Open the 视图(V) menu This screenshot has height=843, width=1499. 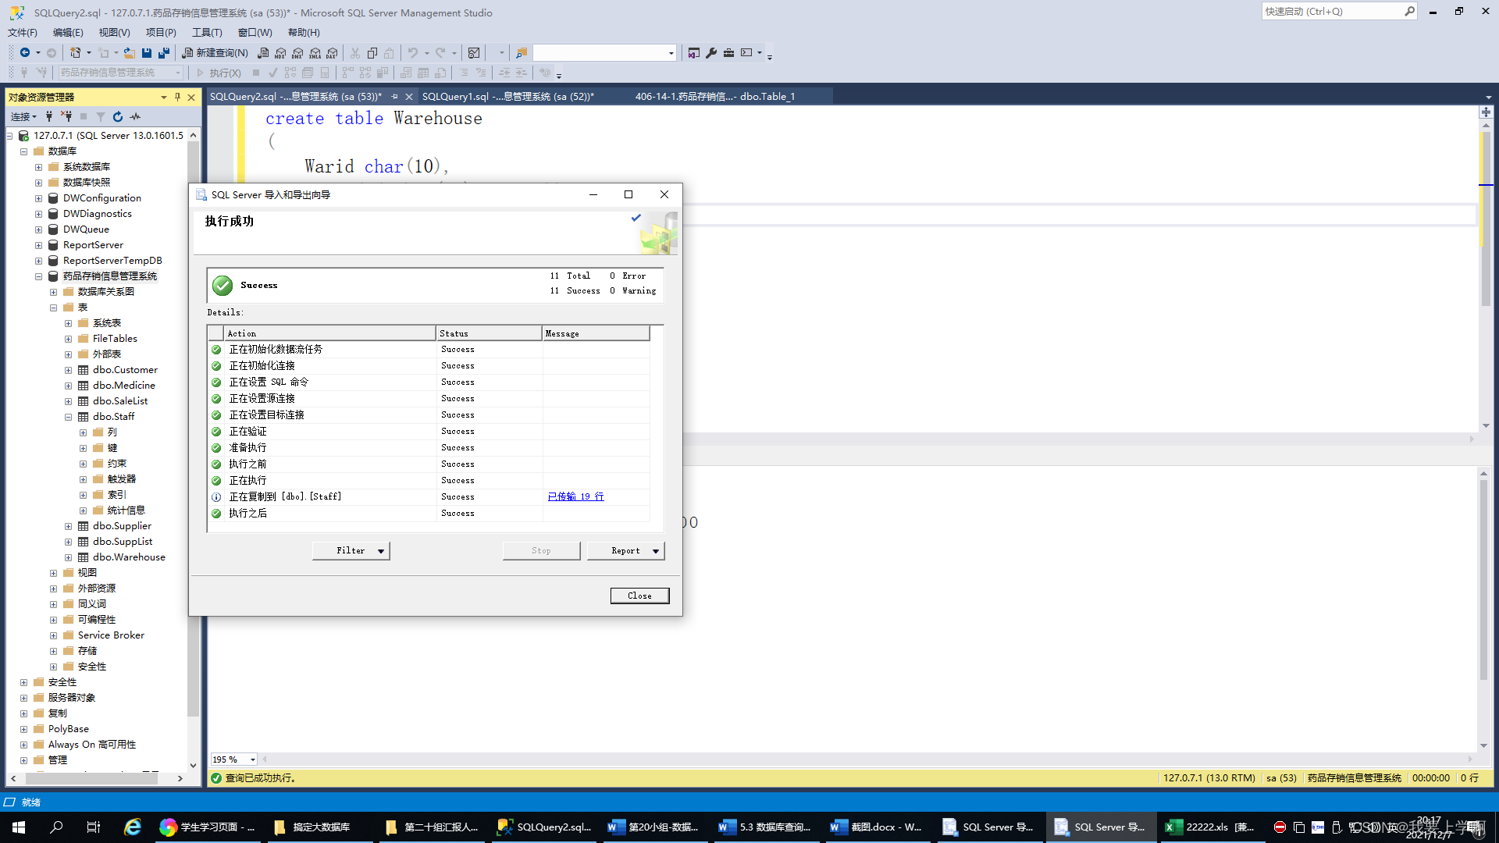coord(114,32)
